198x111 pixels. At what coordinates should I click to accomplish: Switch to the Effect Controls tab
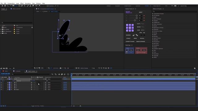click(x=17, y=9)
